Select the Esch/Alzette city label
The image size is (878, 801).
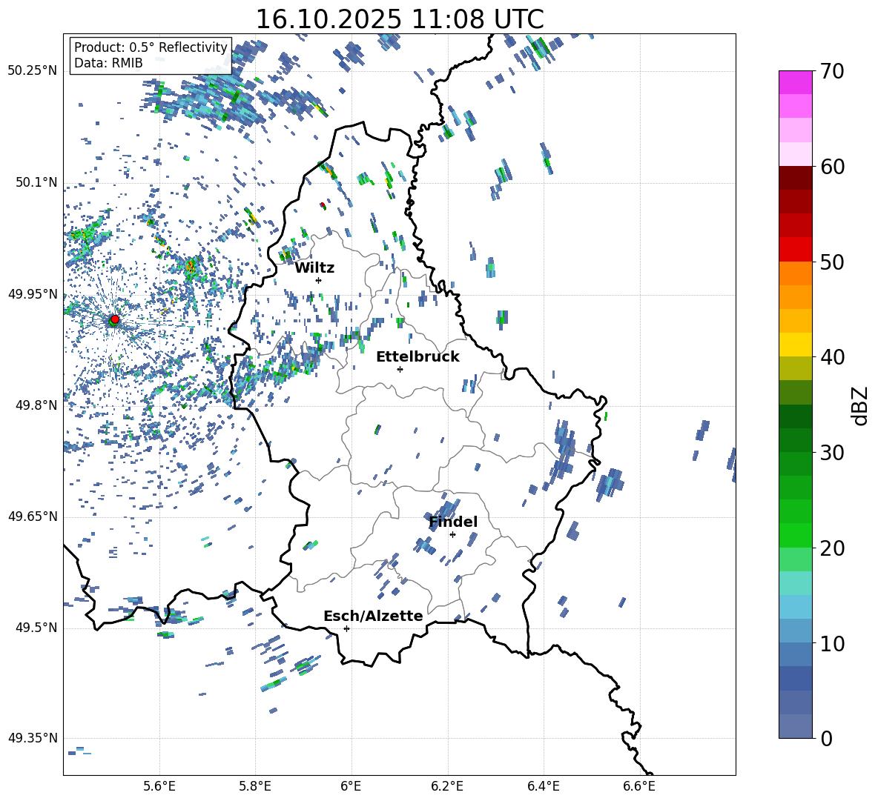click(x=373, y=616)
